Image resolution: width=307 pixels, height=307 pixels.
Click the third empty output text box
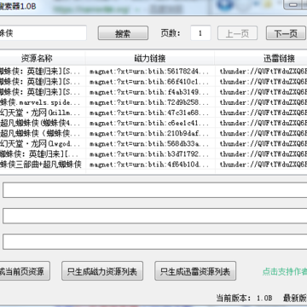[x=155, y=241]
